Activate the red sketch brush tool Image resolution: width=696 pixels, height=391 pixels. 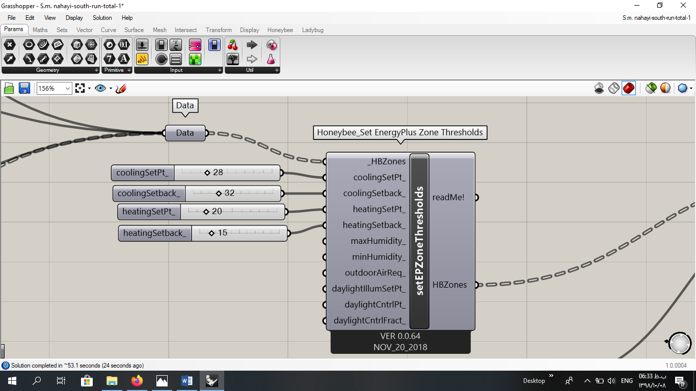click(121, 89)
